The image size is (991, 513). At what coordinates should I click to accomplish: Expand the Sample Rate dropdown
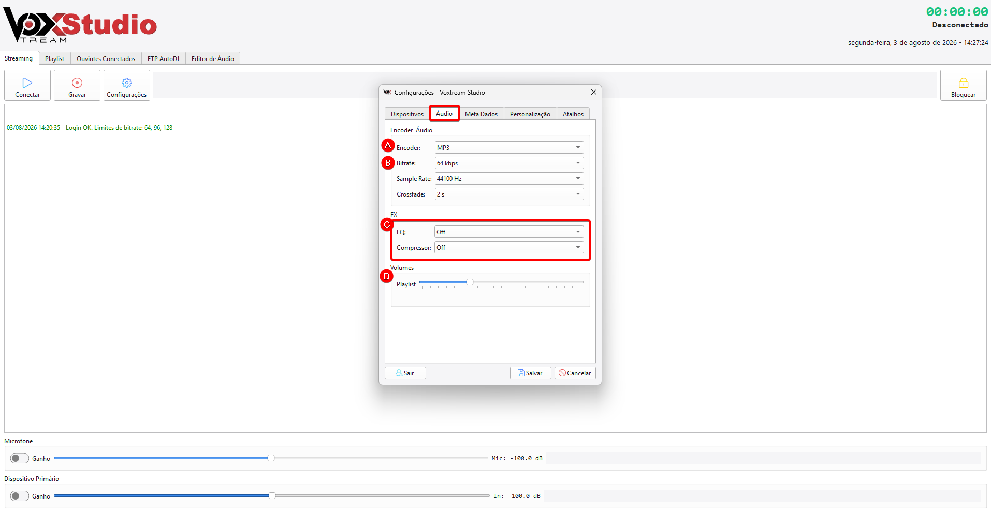509,179
